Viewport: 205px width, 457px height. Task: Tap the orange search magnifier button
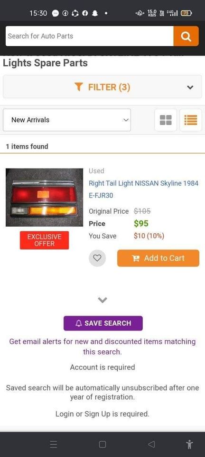click(186, 36)
